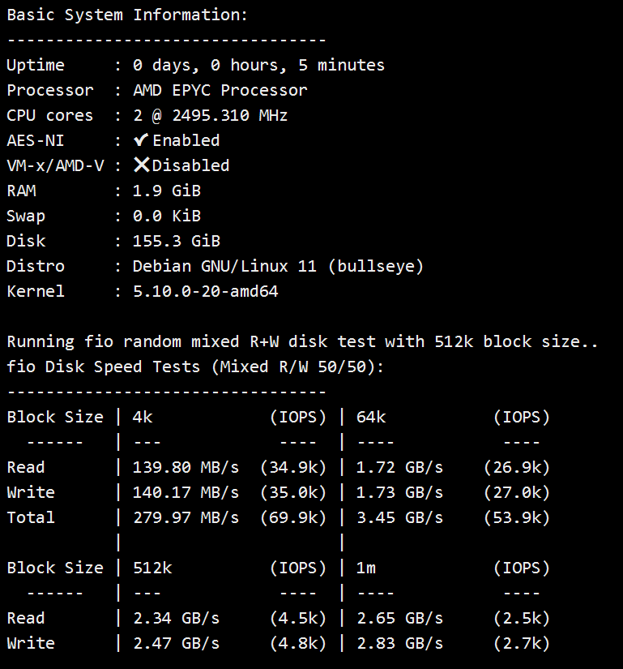623x669 pixels.
Task: Click the kernel version 5.10.0-20-amd64
Action: pyautogui.click(x=206, y=291)
